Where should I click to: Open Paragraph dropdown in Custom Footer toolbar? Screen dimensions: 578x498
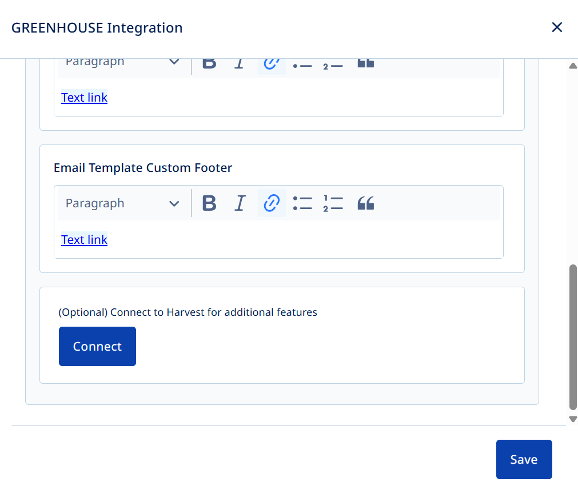tap(123, 203)
